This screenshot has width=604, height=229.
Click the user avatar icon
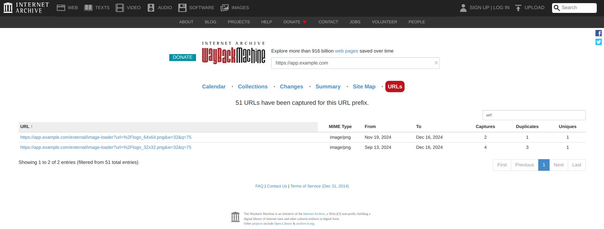click(x=463, y=8)
